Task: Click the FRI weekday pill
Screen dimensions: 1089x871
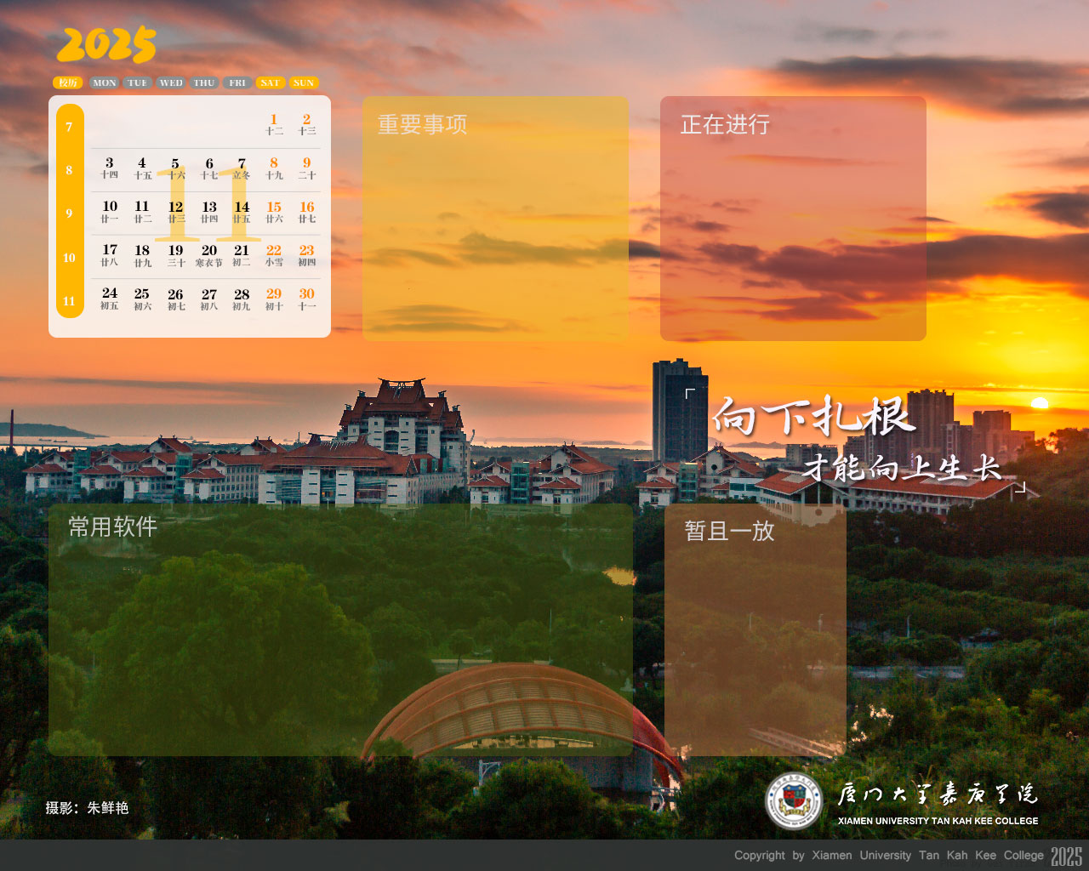Action: coord(237,83)
